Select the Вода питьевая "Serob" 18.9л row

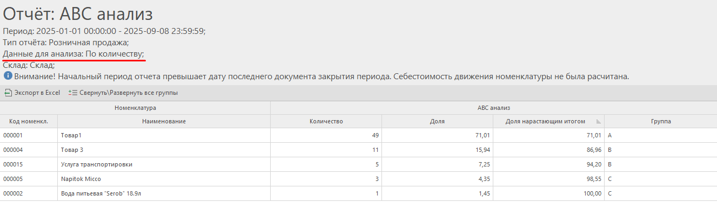click(358, 193)
